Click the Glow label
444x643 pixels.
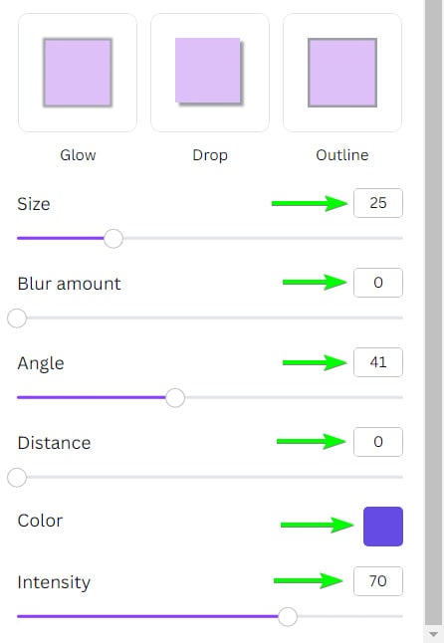pyautogui.click(x=78, y=155)
